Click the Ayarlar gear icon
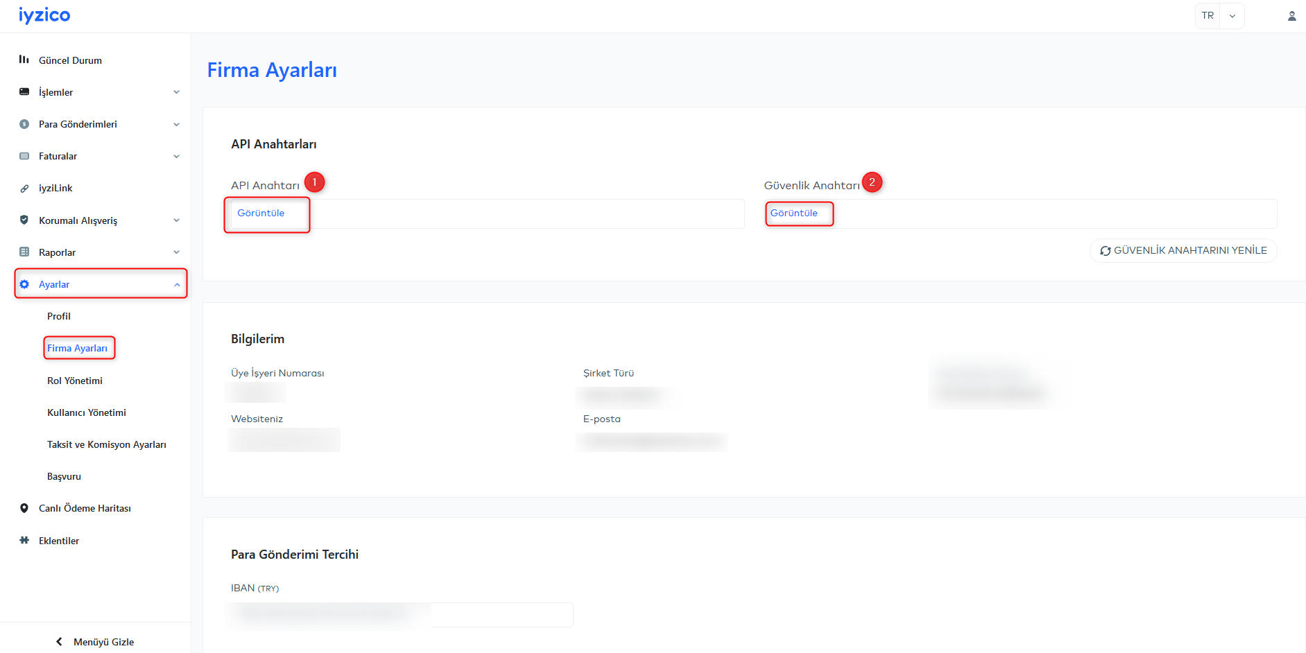 pyautogui.click(x=24, y=284)
